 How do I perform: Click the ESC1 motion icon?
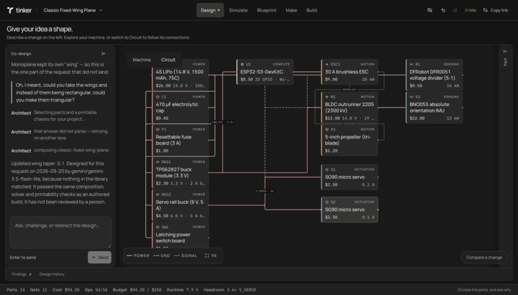coord(327,64)
